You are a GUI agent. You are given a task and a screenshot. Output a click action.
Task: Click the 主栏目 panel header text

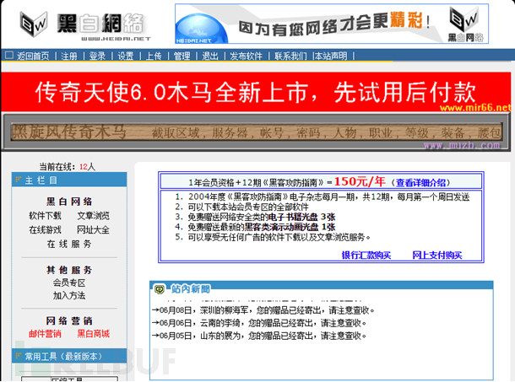(41, 180)
